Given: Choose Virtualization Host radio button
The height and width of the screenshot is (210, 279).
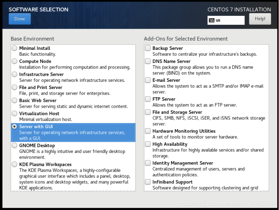Looking at the screenshot, I should [x=14, y=113].
